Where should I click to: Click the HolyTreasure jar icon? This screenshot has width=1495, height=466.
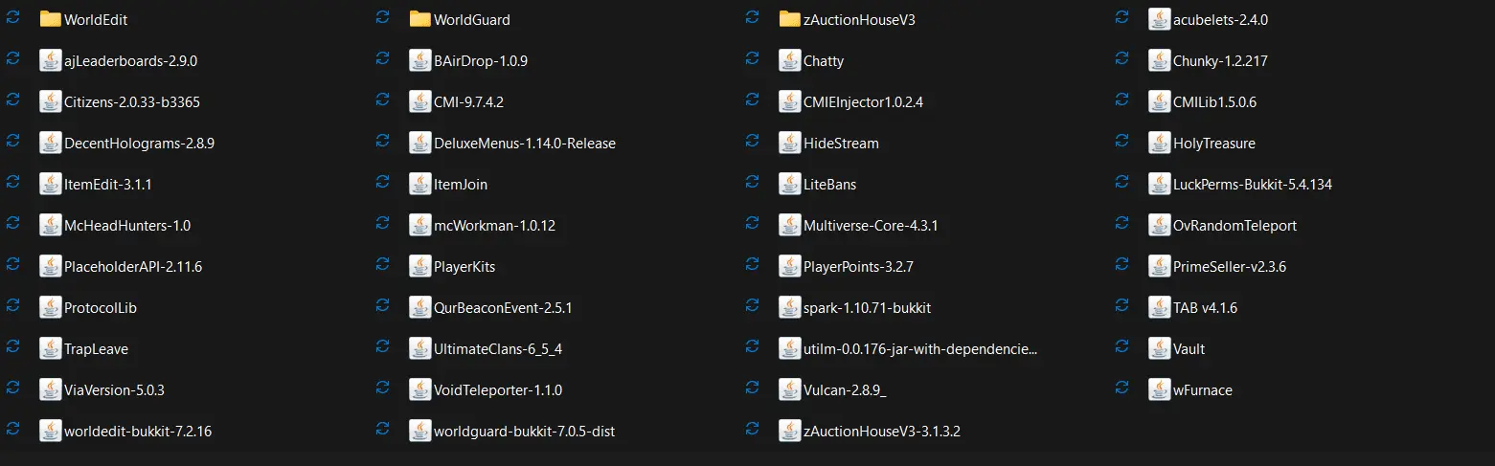click(x=1160, y=143)
